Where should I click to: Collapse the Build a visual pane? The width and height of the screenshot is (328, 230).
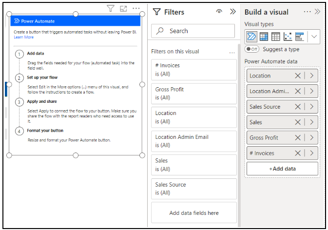[x=317, y=12]
